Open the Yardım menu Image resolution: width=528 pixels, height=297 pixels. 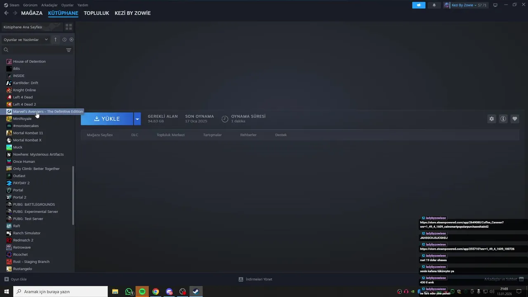point(82,5)
